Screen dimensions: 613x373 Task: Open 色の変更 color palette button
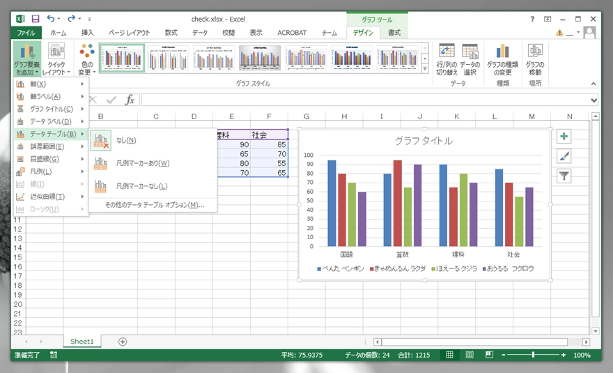pos(87,59)
